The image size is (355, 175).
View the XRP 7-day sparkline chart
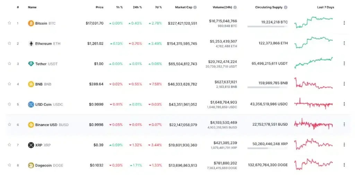point(313,144)
